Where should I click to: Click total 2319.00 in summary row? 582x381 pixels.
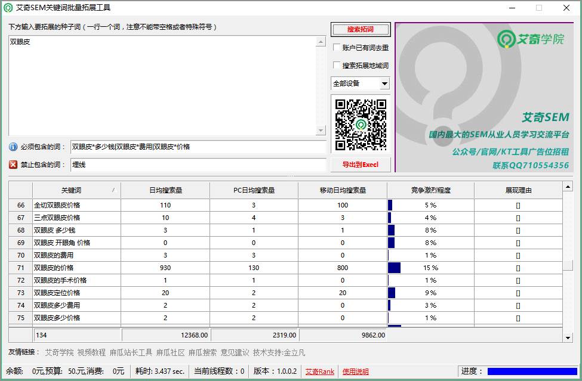coord(254,335)
